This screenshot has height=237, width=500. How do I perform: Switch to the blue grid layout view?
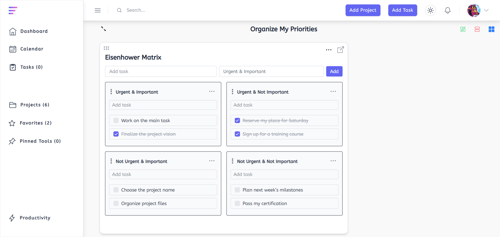pos(491,29)
